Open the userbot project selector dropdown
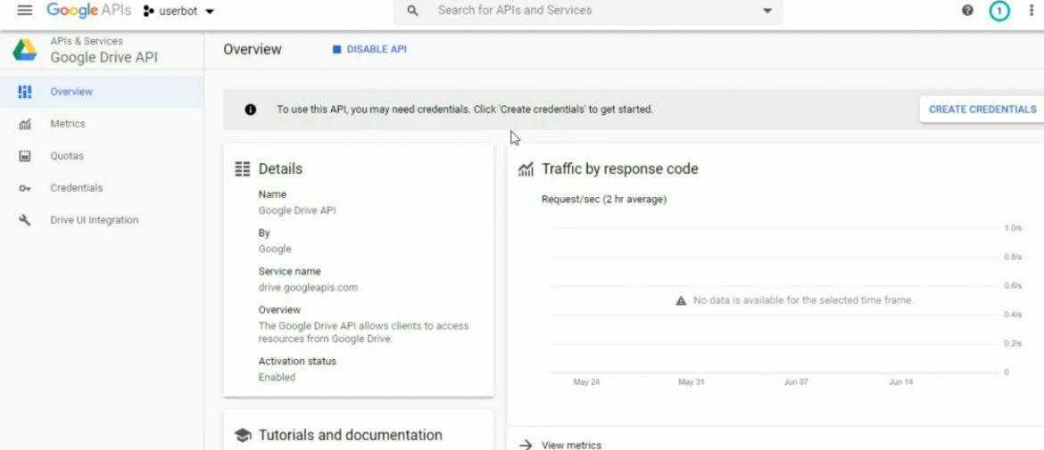 179,12
